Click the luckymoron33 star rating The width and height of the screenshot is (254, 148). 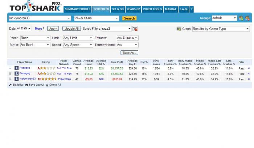(47, 79)
